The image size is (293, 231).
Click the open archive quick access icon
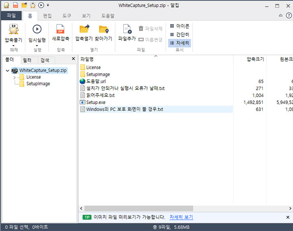click(x=24, y=5)
